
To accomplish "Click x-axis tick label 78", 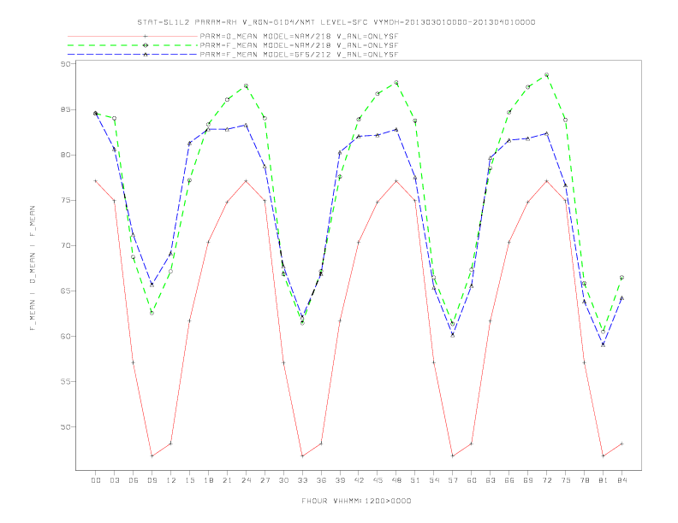I will click(584, 480).
